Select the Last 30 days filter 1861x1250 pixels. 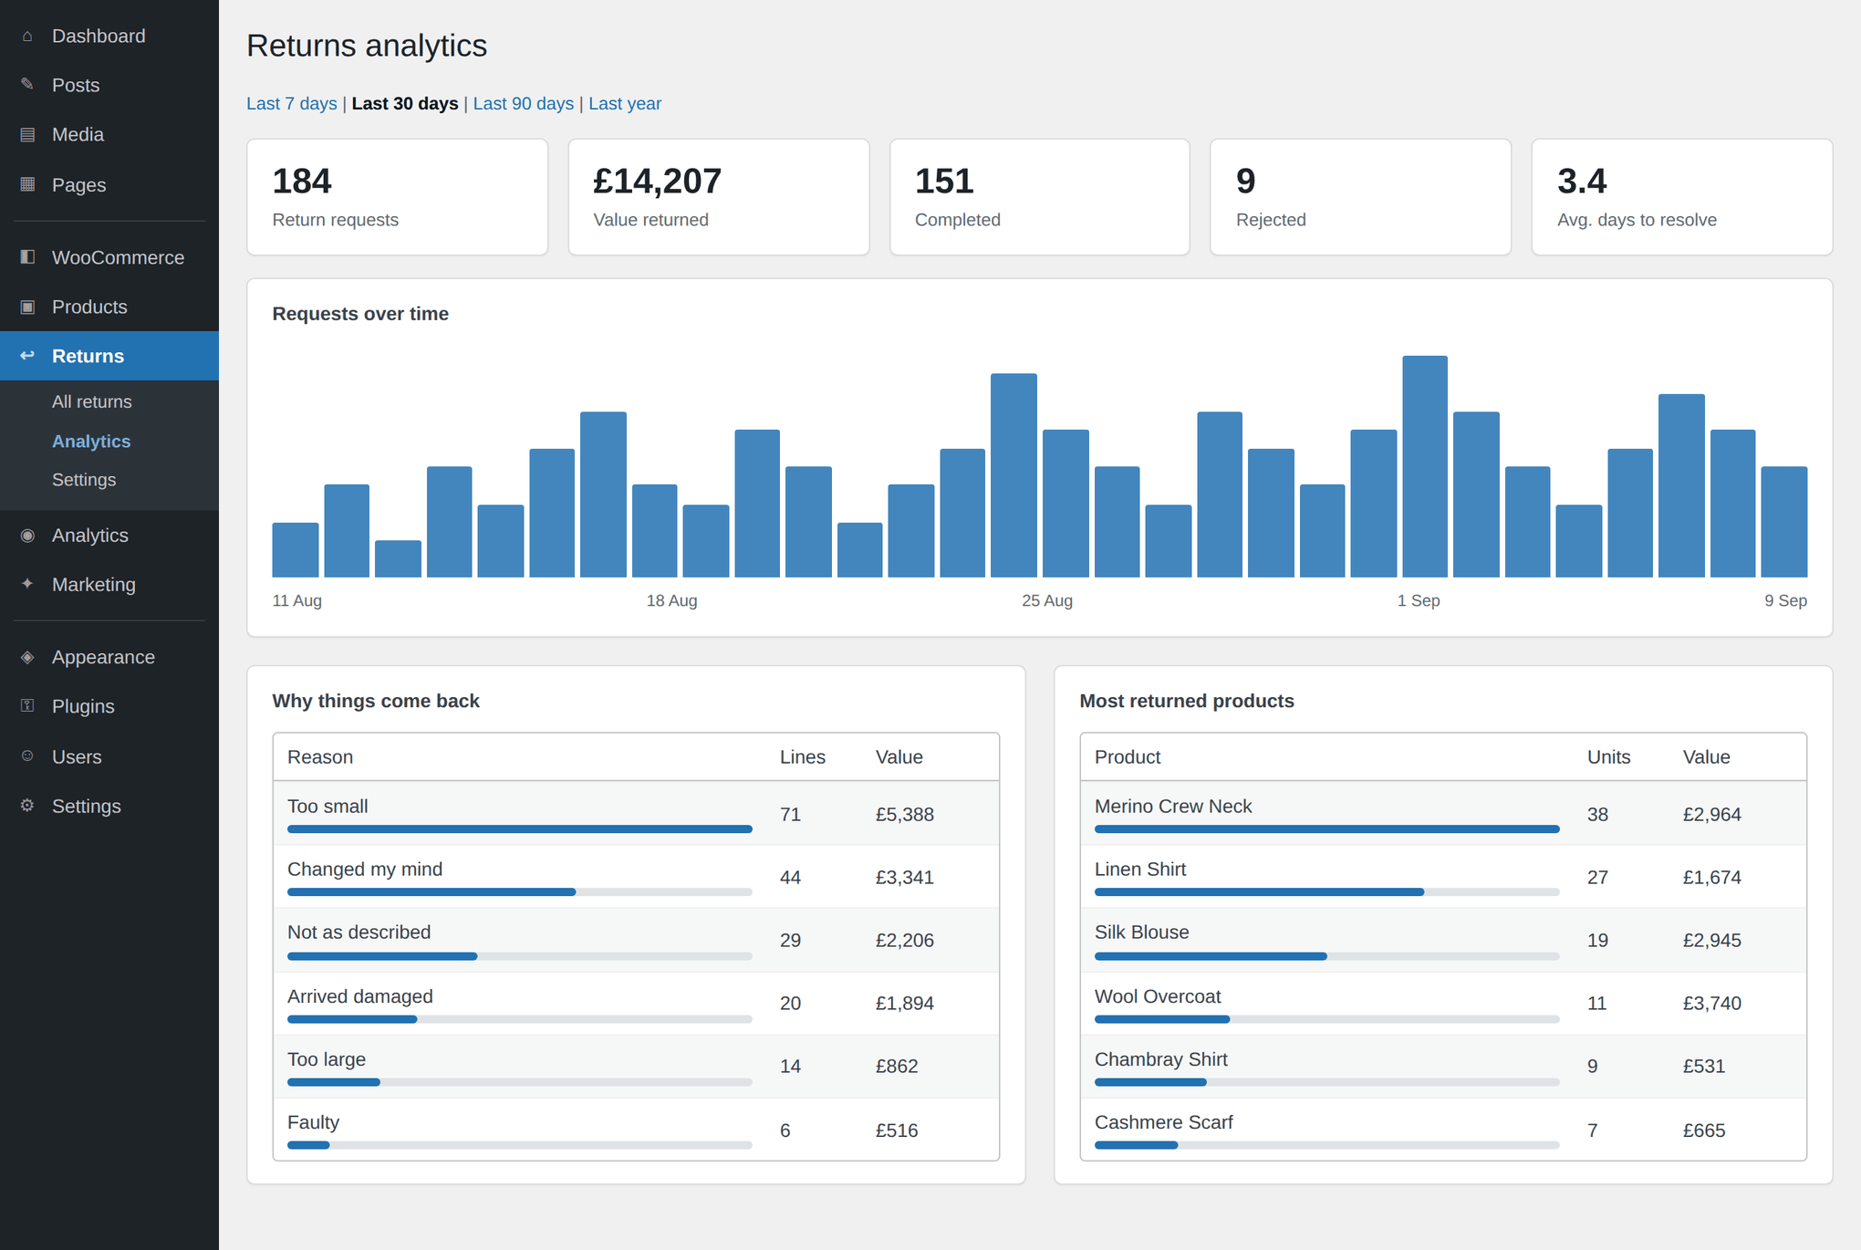point(405,104)
